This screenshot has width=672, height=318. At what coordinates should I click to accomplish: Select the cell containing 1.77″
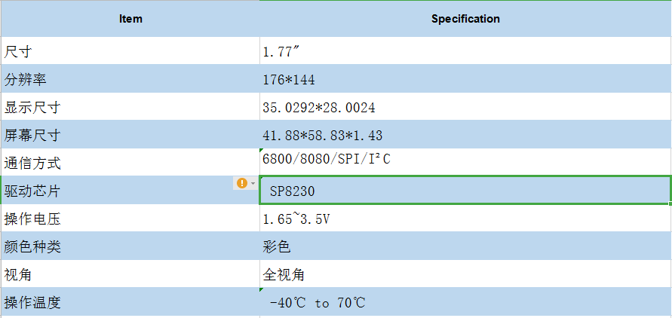click(x=465, y=52)
